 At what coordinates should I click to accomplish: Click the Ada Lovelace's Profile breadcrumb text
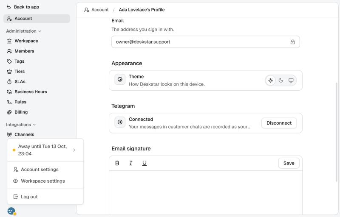[142, 10]
